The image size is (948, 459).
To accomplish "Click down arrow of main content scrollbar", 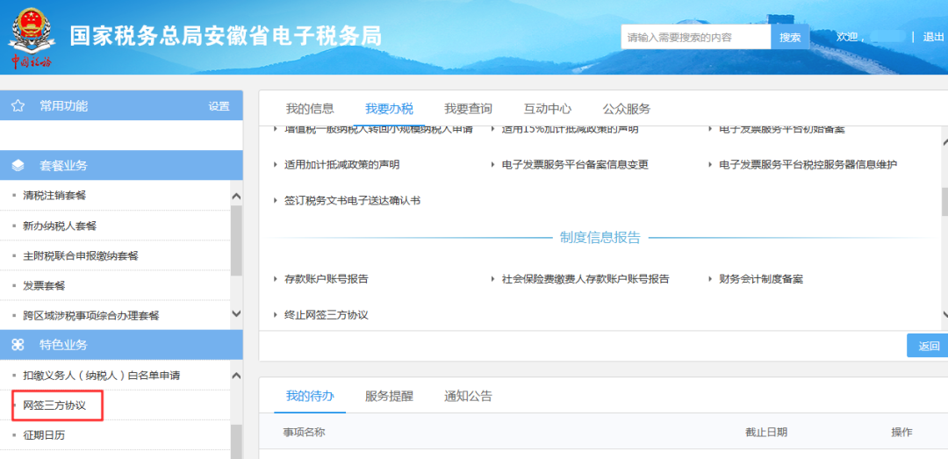I will (x=945, y=314).
